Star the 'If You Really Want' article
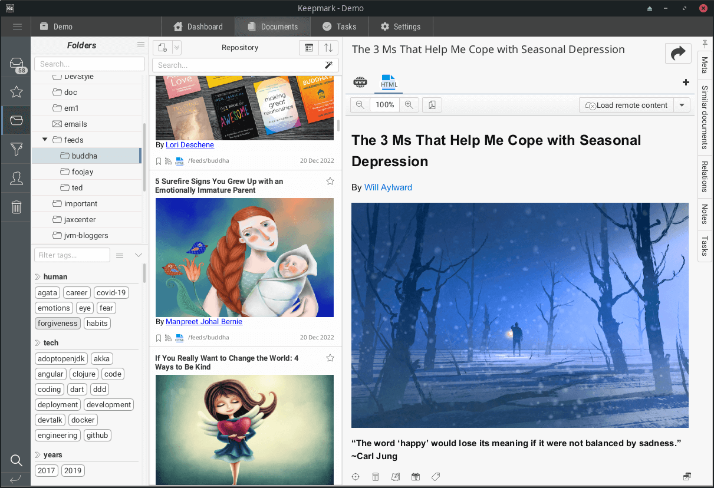Viewport: 714px width, 488px height. [330, 358]
